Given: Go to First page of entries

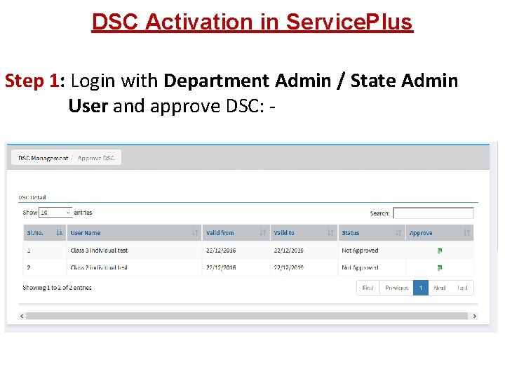Looking at the screenshot, I should (x=368, y=288).
